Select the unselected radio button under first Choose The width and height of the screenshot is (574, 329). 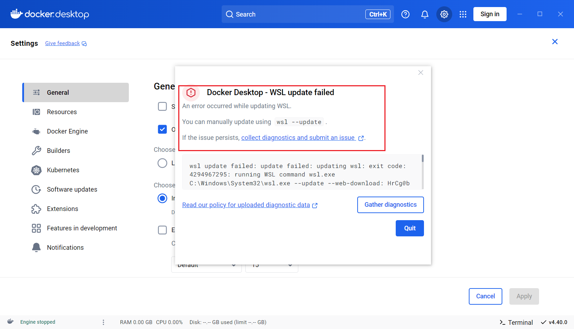coord(162,163)
